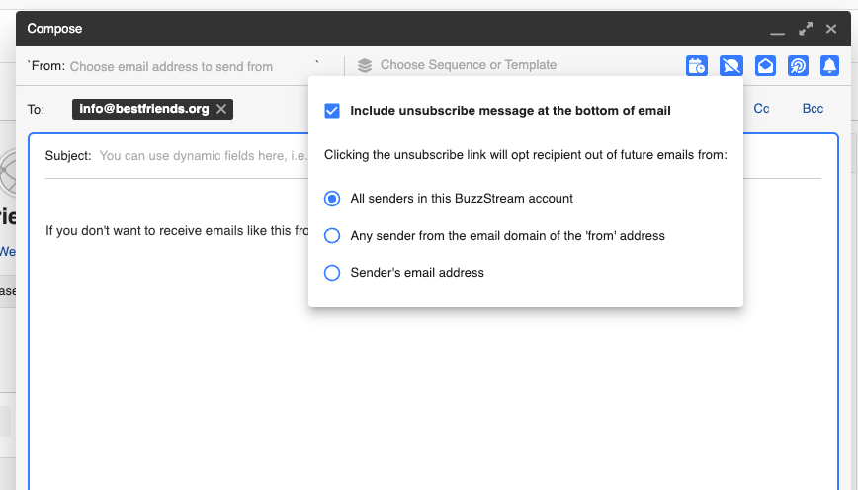Click the schedule send calendar icon
The width and height of the screenshot is (858, 490).
point(697,66)
